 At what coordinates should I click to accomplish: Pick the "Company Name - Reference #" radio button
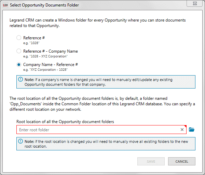19,65
